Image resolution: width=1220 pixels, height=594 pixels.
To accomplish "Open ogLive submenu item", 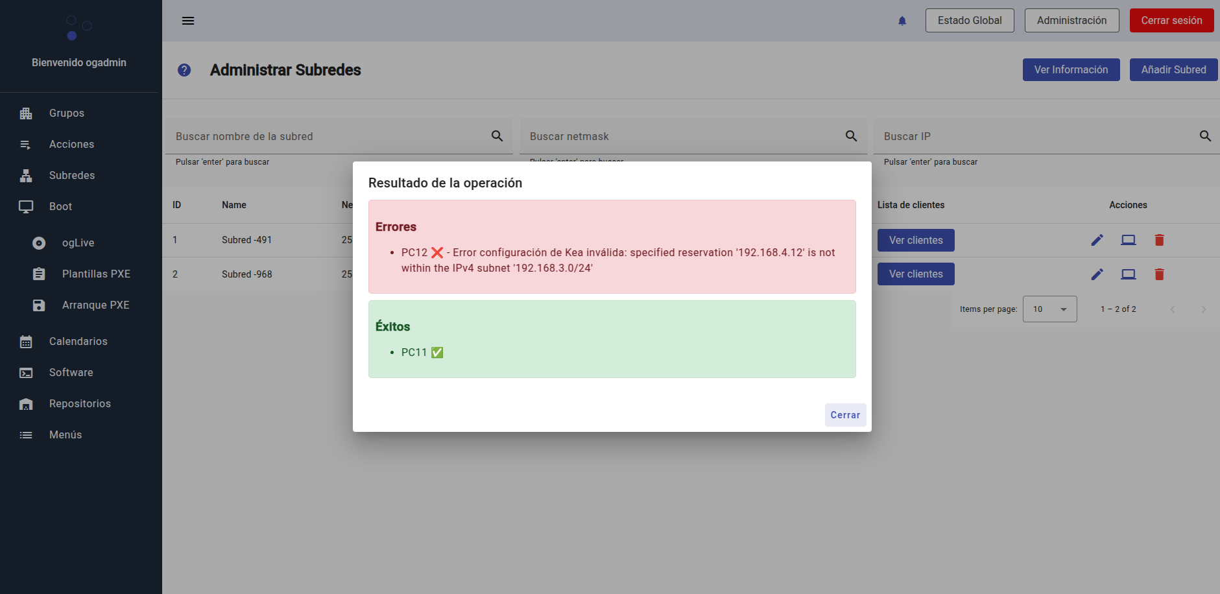I will point(78,243).
